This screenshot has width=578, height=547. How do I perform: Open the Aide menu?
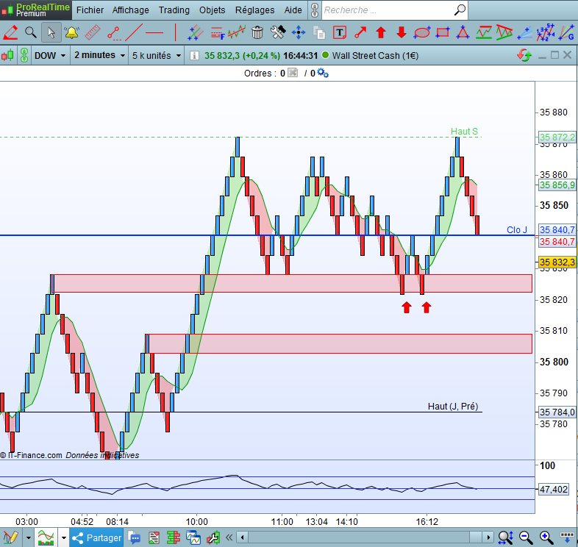click(293, 10)
